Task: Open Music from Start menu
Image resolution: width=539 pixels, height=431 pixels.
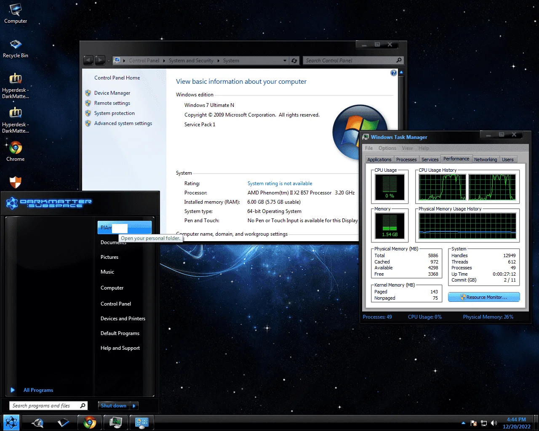Action: [x=107, y=272]
